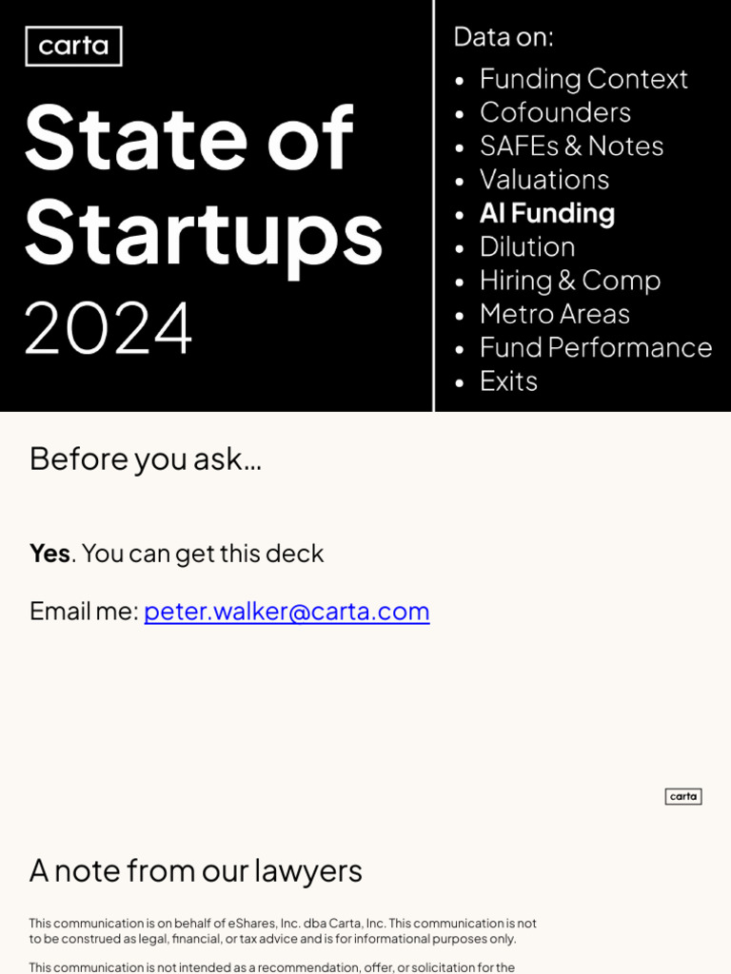Click the 'Data on:' label
The image size is (731, 974).
click(503, 36)
